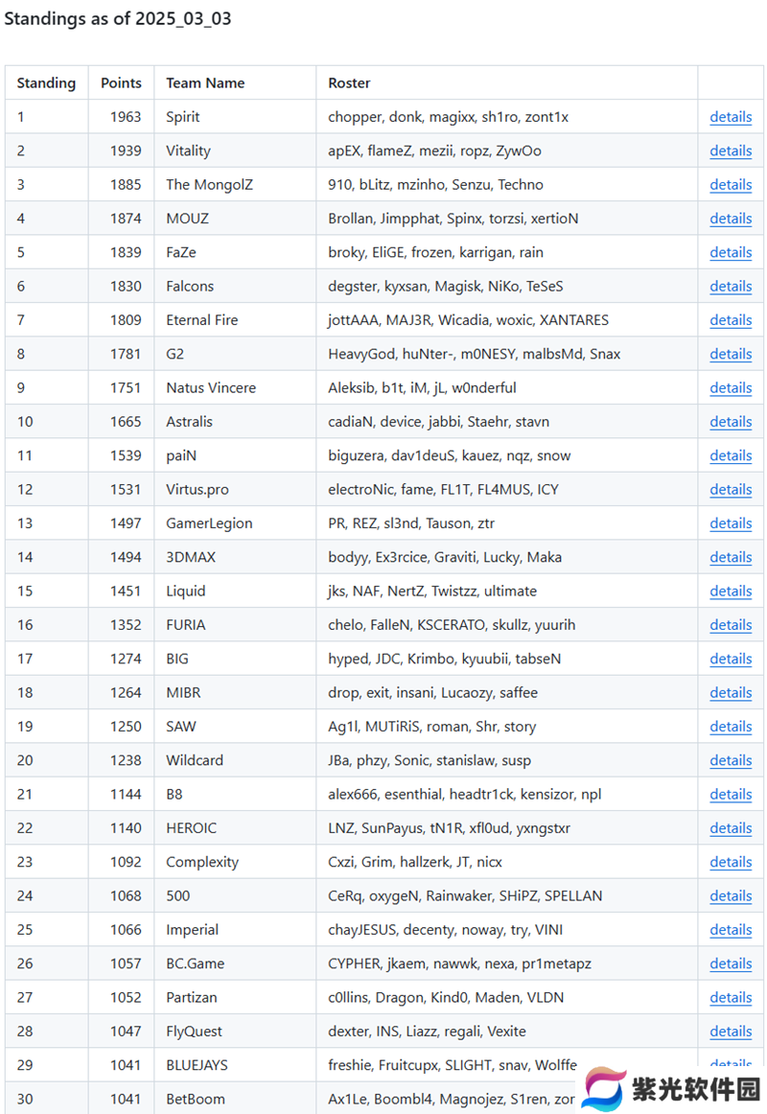Open details link for Virtus.pro
This screenshot has width=767, height=1114.
click(x=730, y=490)
